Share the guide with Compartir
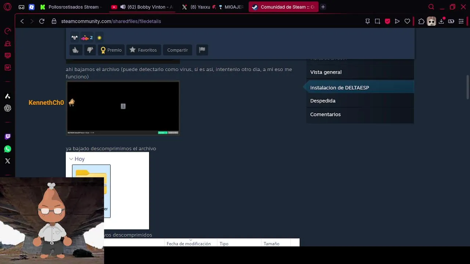The width and height of the screenshot is (470, 264). 177,50
